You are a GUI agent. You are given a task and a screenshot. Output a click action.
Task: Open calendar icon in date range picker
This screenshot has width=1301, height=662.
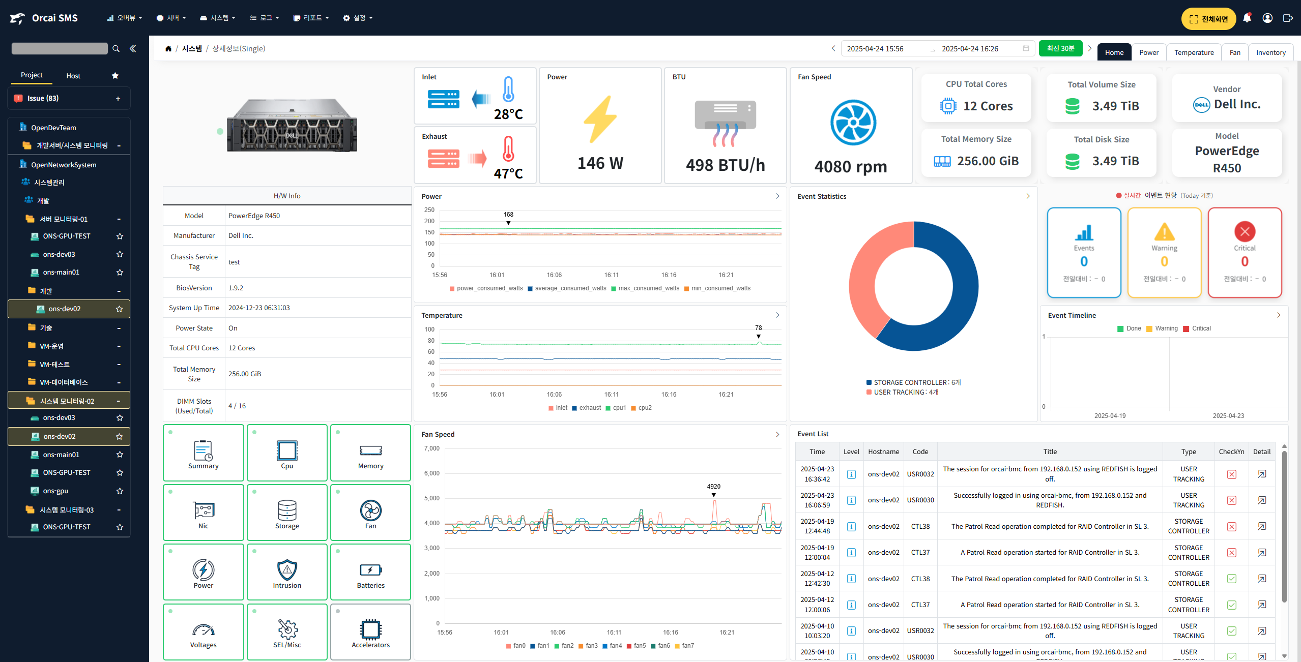[x=1026, y=48]
